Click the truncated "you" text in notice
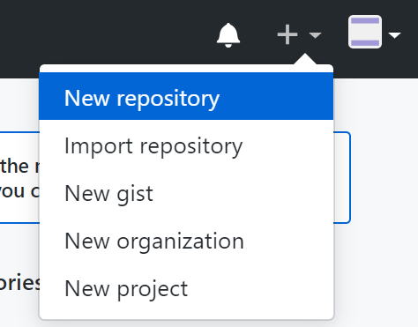Viewport: 418px width, 327px height. (12, 191)
